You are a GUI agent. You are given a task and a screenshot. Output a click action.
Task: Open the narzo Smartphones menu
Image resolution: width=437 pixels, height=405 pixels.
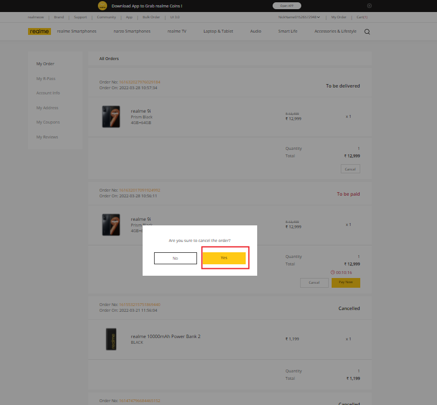pos(132,31)
